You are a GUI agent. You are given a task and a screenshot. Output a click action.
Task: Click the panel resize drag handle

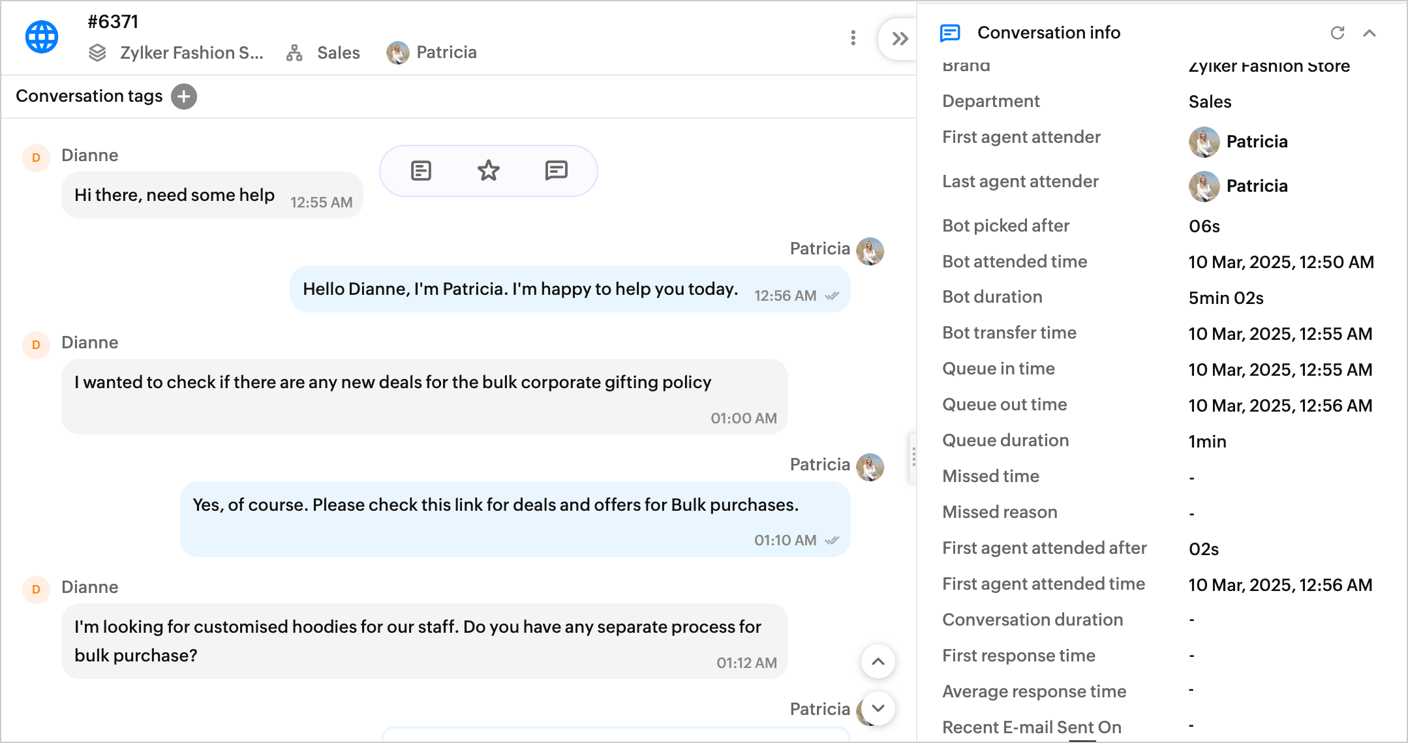point(913,457)
